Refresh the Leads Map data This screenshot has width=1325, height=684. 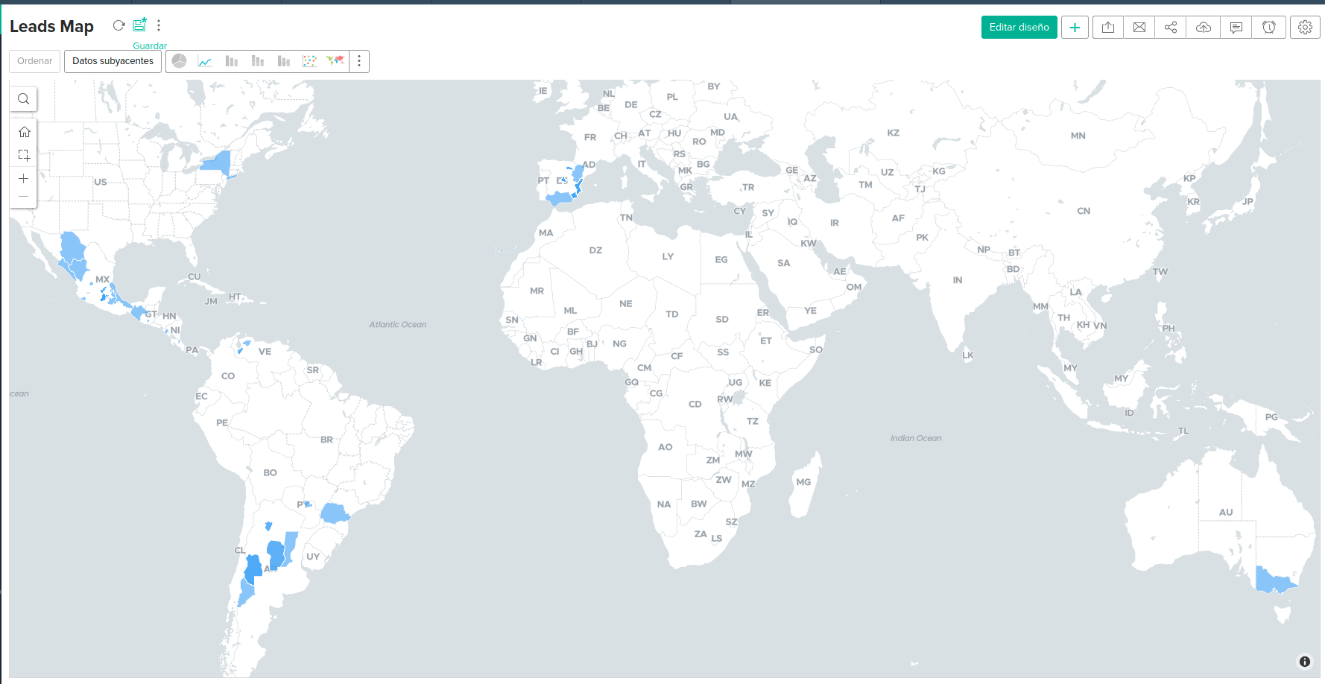118,25
